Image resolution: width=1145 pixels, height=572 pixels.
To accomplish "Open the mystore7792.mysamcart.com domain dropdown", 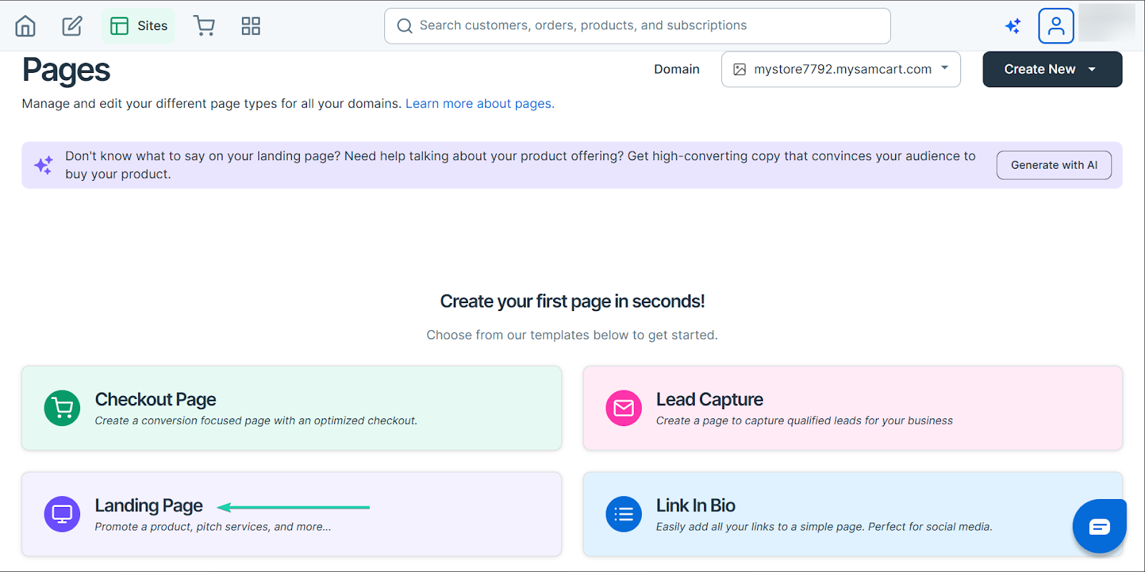I will [x=841, y=69].
